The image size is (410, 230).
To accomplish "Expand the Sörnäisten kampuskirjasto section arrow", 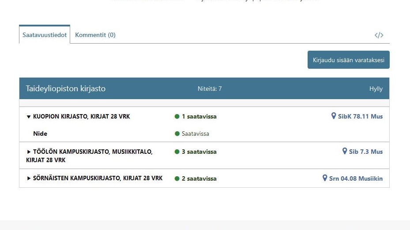I will click(x=29, y=178).
